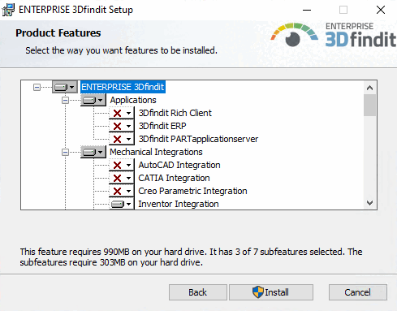Open install-state dropdown for 3Dfindit Rich Client

[x=122, y=113]
